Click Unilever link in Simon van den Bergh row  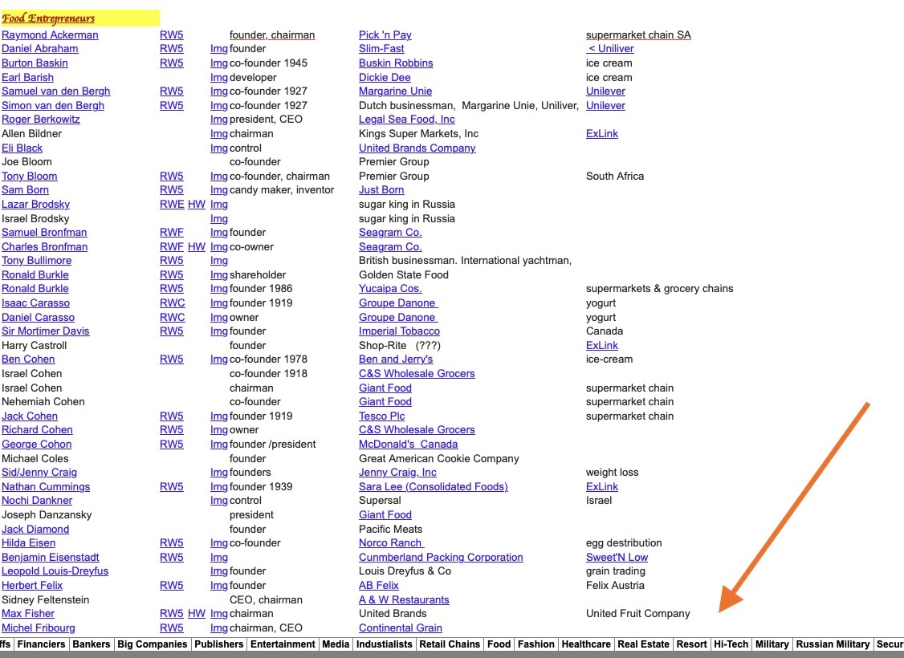click(605, 105)
